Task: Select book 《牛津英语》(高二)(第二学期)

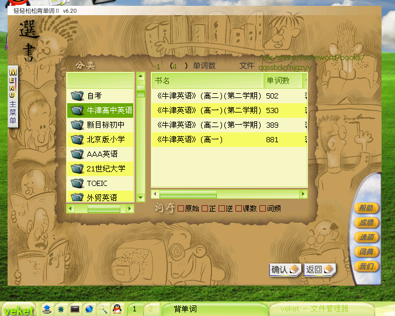Action: point(209,96)
